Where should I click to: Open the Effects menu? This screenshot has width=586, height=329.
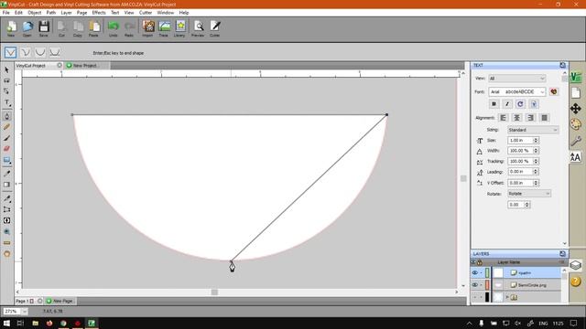(x=99, y=13)
